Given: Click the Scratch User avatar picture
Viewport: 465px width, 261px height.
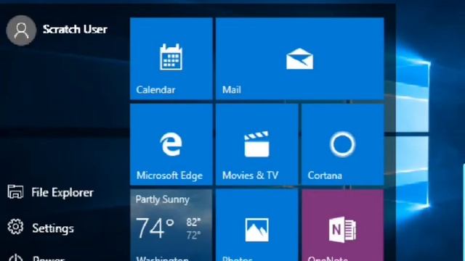Looking at the screenshot, I should click(x=21, y=30).
